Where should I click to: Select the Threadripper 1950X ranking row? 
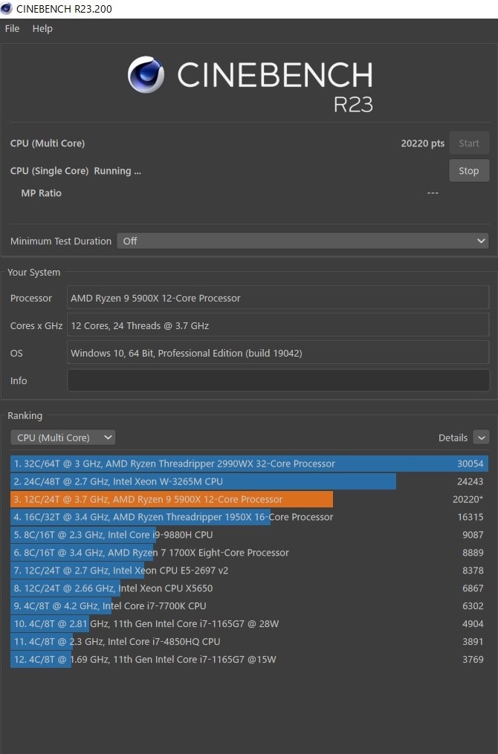point(249,517)
